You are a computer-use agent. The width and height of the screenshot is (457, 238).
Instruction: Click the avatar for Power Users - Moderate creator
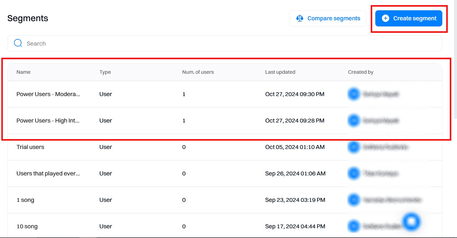354,94
